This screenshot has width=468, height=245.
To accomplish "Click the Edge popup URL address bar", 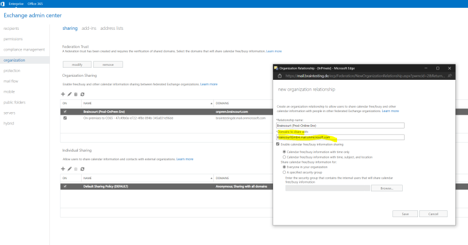I will pyautogui.click(x=365, y=76).
